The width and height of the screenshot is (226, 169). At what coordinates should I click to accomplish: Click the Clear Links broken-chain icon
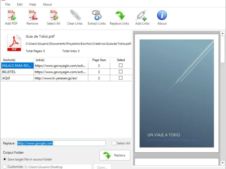click(x=75, y=15)
